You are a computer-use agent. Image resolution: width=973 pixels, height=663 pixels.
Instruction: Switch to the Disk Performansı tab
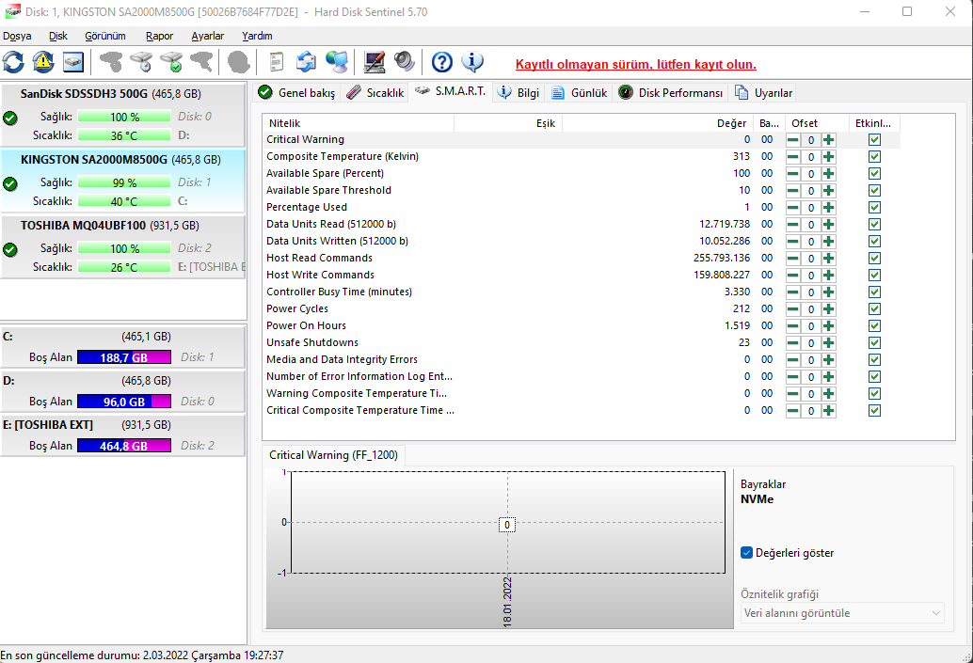click(x=671, y=93)
